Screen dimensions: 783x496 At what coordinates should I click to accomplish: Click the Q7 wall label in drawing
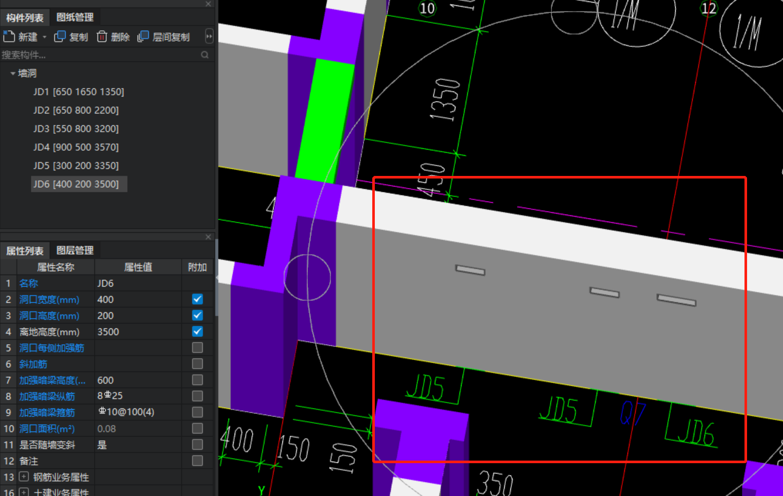tap(633, 413)
